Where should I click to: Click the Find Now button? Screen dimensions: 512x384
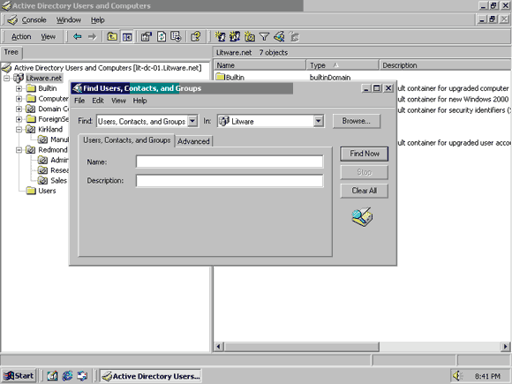click(x=365, y=154)
